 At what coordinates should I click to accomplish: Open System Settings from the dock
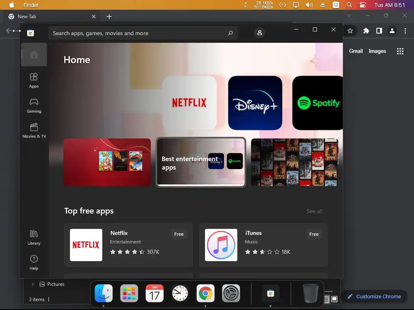coord(231,293)
